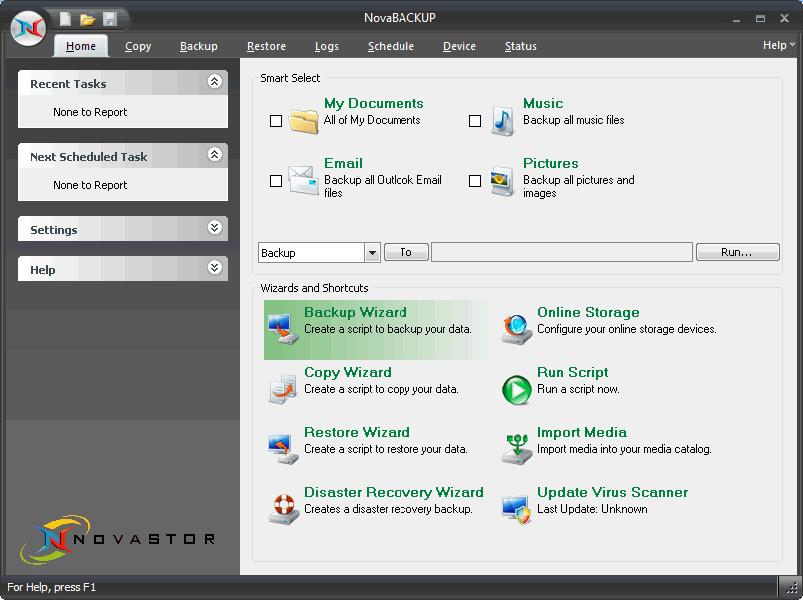The image size is (803, 600).
Task: Select the Pictures backup checkbox
Action: click(475, 181)
